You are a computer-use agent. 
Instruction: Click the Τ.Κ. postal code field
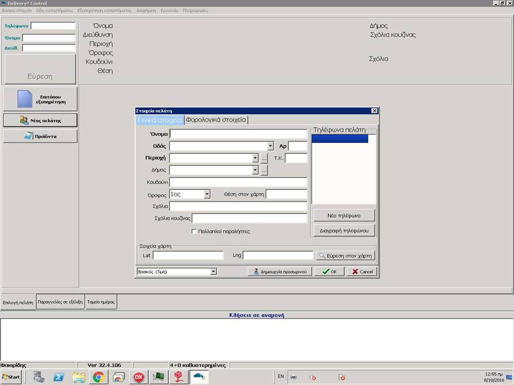point(296,158)
